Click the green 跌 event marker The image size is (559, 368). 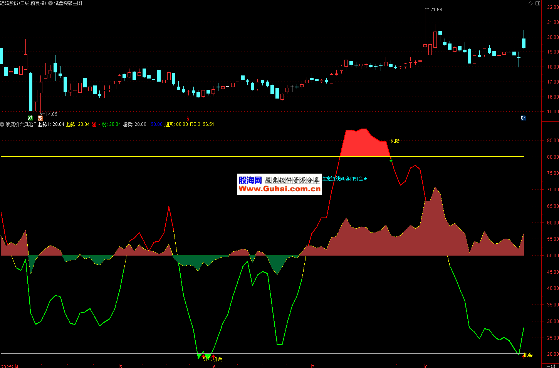pos(30,118)
